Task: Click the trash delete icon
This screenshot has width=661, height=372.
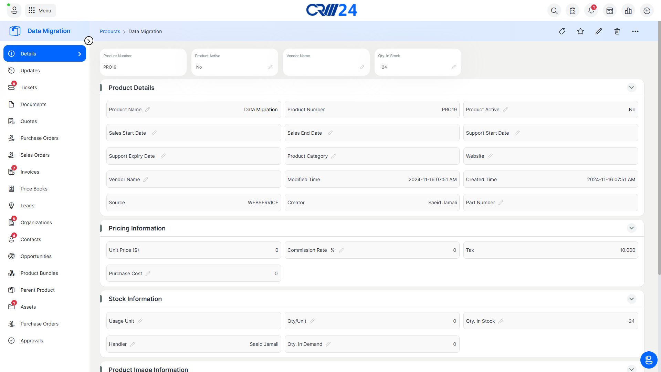Action: 617,31
